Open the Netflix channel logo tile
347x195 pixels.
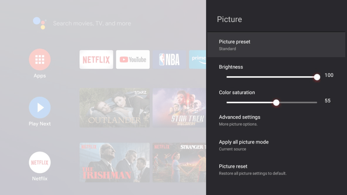pyautogui.click(x=96, y=59)
